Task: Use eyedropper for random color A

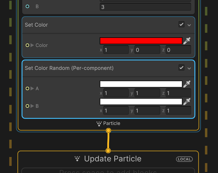Action: [187, 84]
